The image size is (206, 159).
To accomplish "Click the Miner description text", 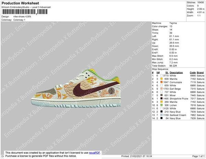I will click(x=173, y=95).
